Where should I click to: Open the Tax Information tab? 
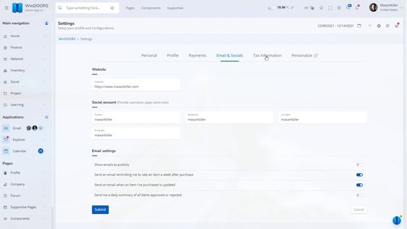click(267, 55)
